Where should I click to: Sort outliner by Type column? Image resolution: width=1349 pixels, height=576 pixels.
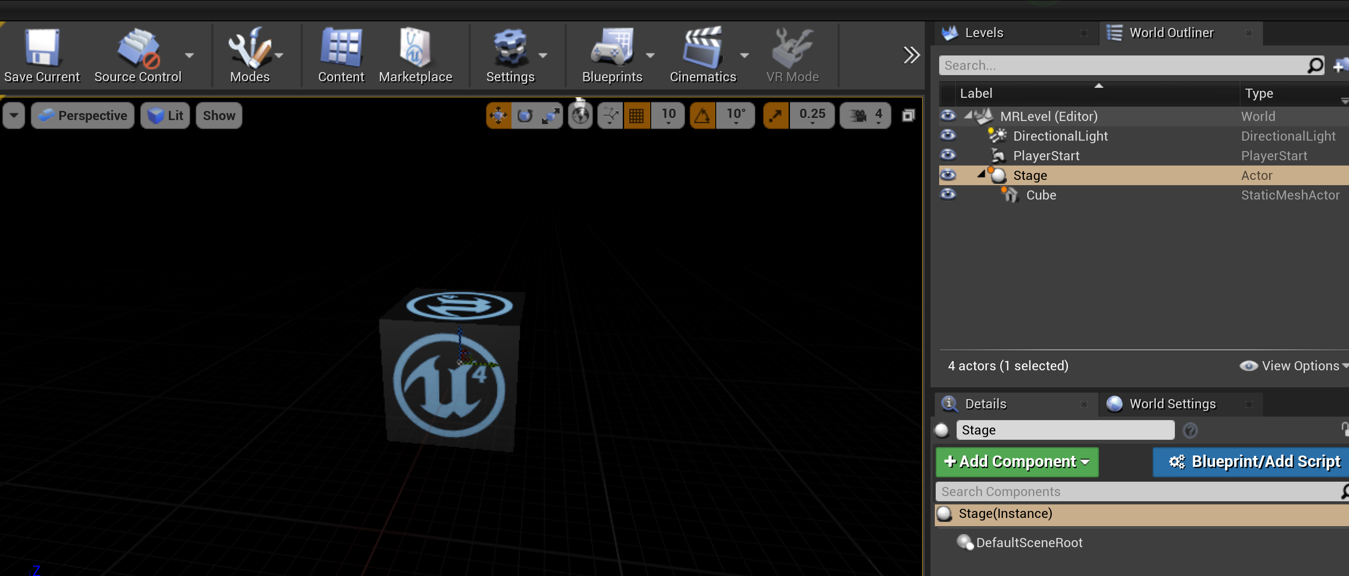[1294, 93]
